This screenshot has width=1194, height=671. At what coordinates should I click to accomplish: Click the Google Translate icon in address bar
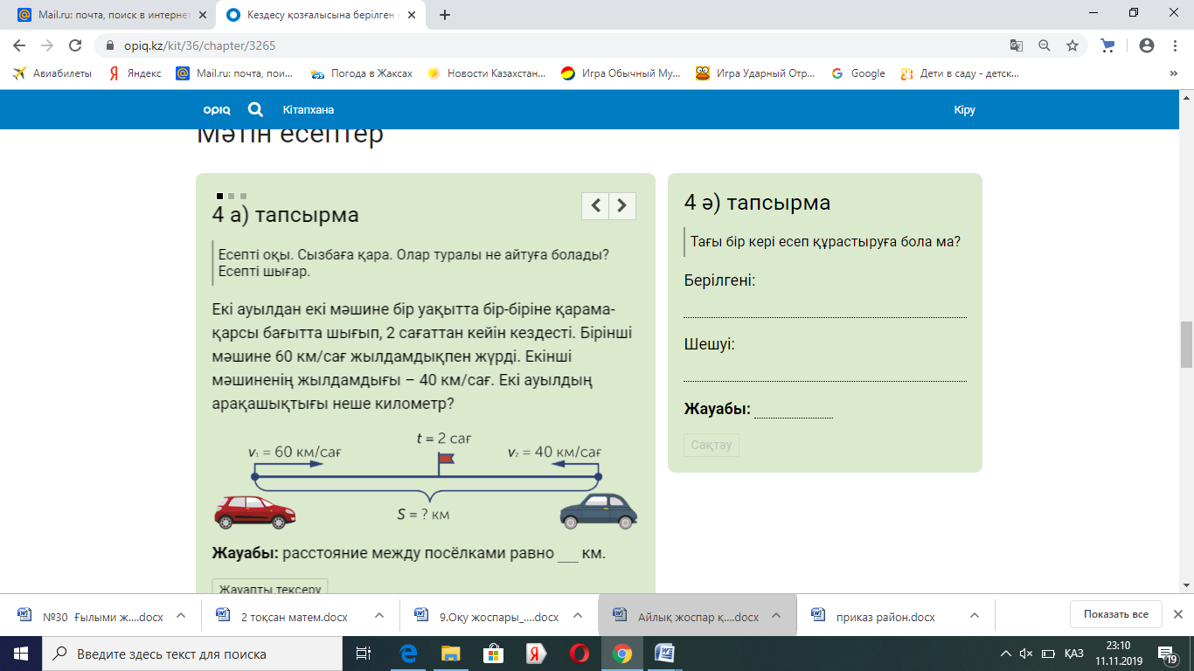[1016, 45]
